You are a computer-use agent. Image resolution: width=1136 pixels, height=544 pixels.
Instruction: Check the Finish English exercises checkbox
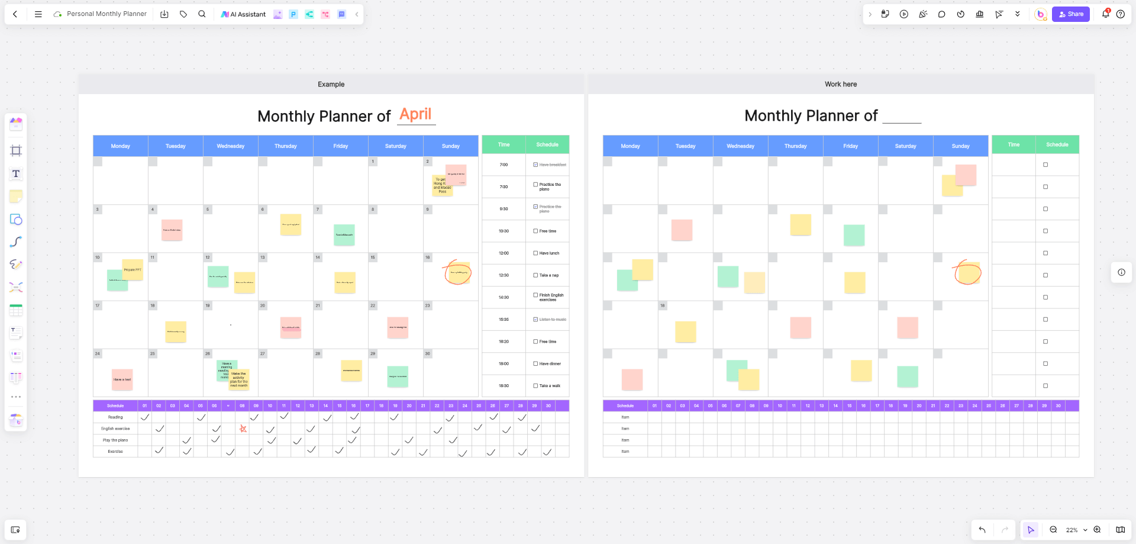[535, 295]
